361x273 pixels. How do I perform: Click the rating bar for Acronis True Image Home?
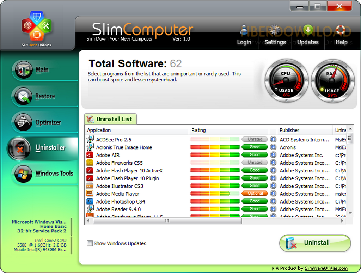click(215, 147)
